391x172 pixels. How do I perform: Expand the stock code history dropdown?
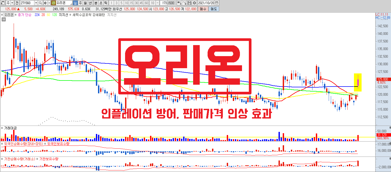pyautogui.click(x=36, y=3)
